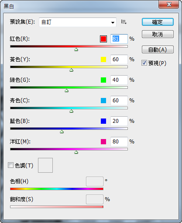The width and height of the screenshot is (182, 223).
Task: Click the magenta color swatch
Action: click(x=103, y=142)
